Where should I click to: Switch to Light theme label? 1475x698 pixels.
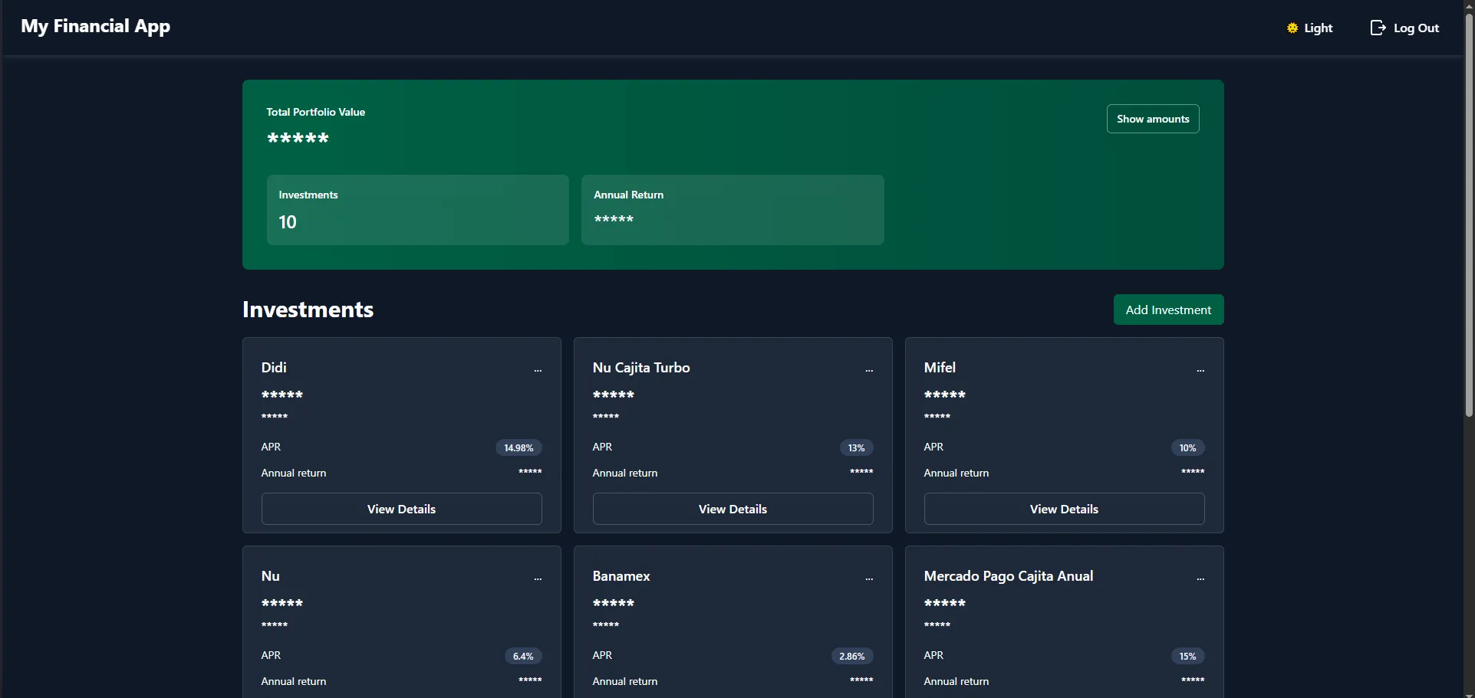pos(1319,28)
